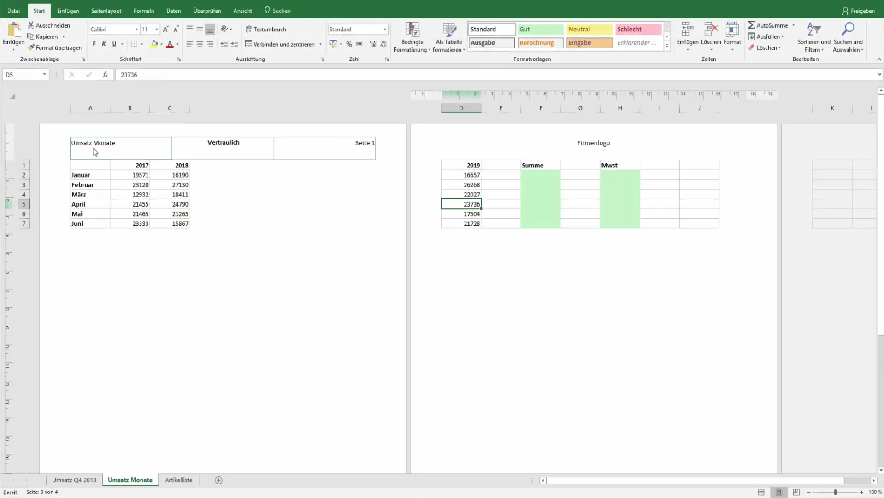Click the Einfügen paste clipboard icon
Image resolution: width=884 pixels, height=498 pixels.
(14, 30)
